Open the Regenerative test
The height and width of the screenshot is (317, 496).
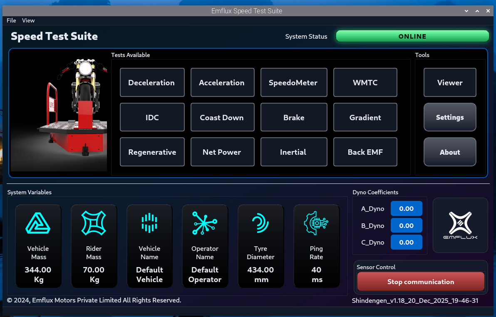pos(152,152)
